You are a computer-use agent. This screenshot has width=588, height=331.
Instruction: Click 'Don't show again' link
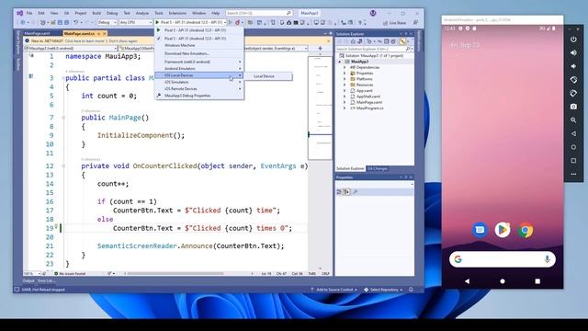point(123,40)
